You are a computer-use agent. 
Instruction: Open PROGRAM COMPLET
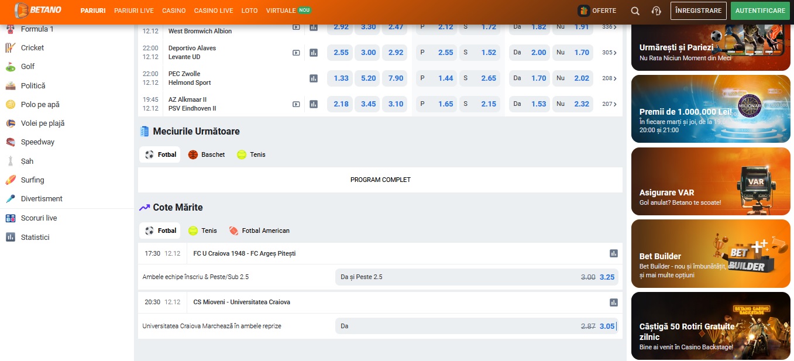coord(380,180)
